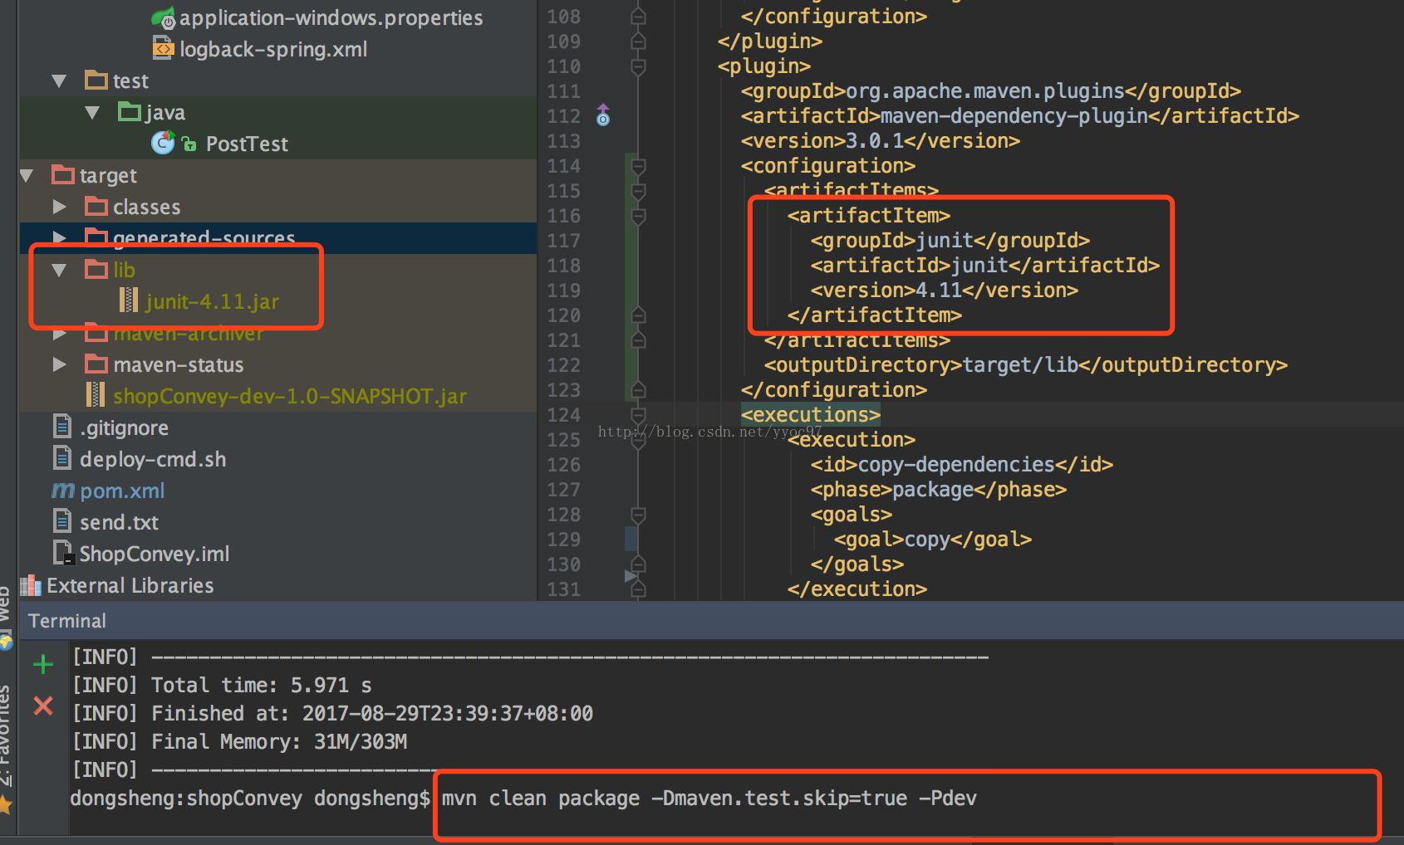Expand the classes folder
1404x845 pixels.
coord(59,207)
